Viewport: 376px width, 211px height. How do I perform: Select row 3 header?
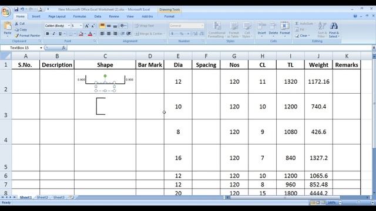pyautogui.click(x=6, y=107)
